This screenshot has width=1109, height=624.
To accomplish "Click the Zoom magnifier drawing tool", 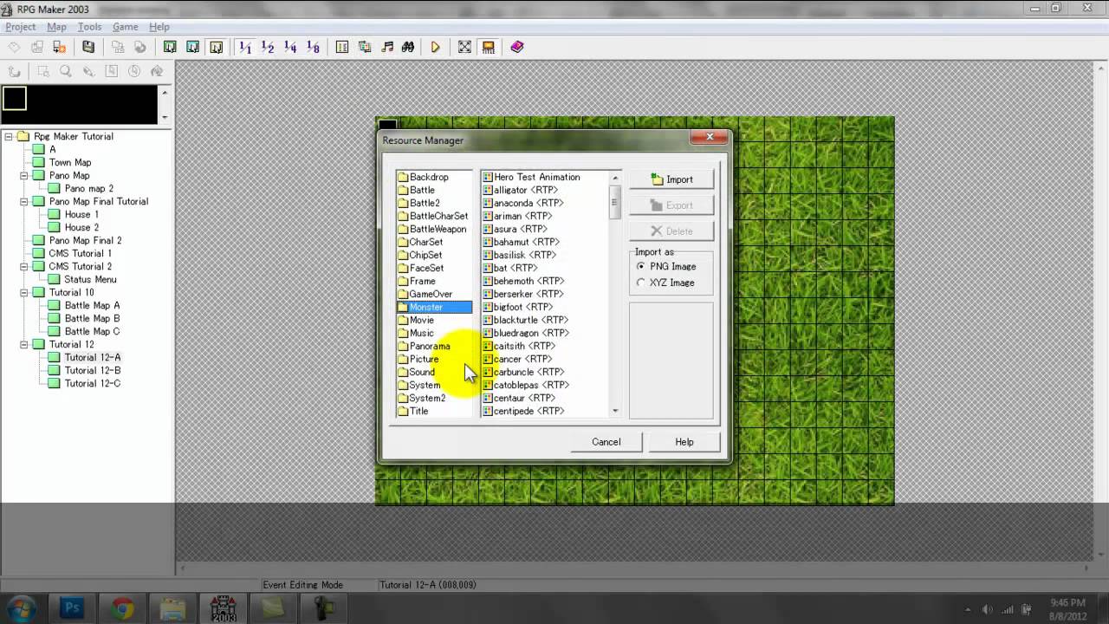I will [65, 72].
